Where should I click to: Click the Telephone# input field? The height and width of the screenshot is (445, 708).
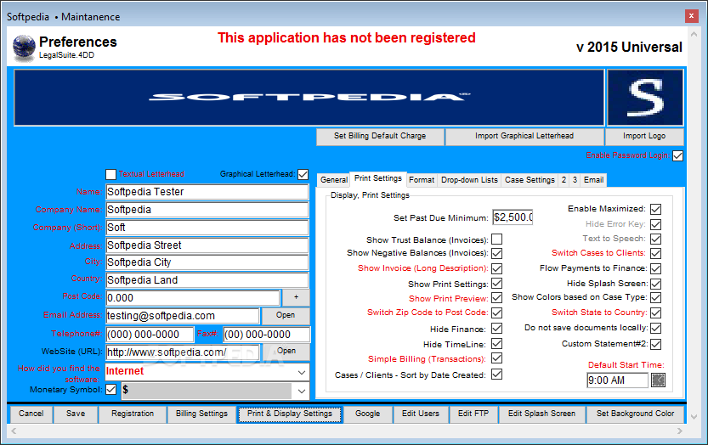pos(150,335)
